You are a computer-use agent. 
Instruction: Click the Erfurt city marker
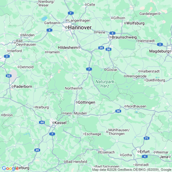pos(139,152)
